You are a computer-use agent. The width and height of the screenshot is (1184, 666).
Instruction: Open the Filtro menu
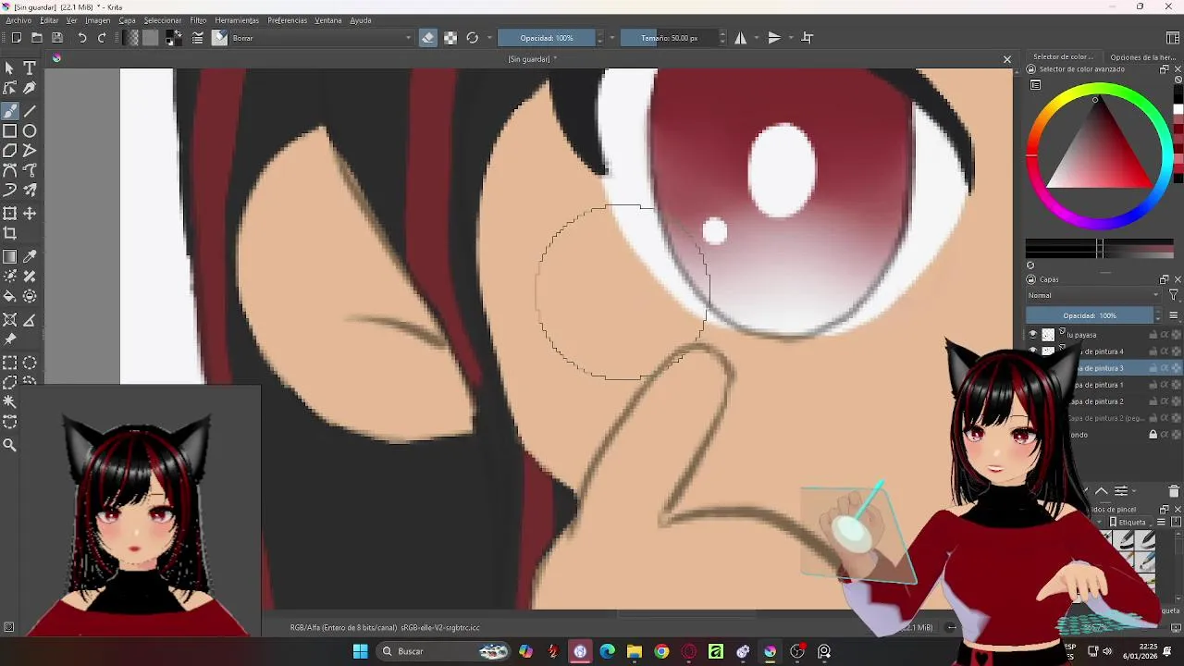click(198, 20)
